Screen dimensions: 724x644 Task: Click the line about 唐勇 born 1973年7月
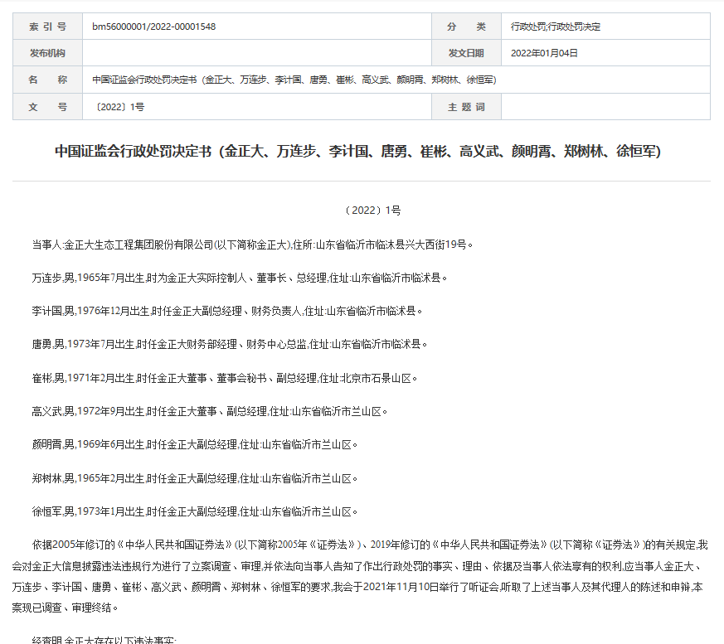pyautogui.click(x=230, y=344)
